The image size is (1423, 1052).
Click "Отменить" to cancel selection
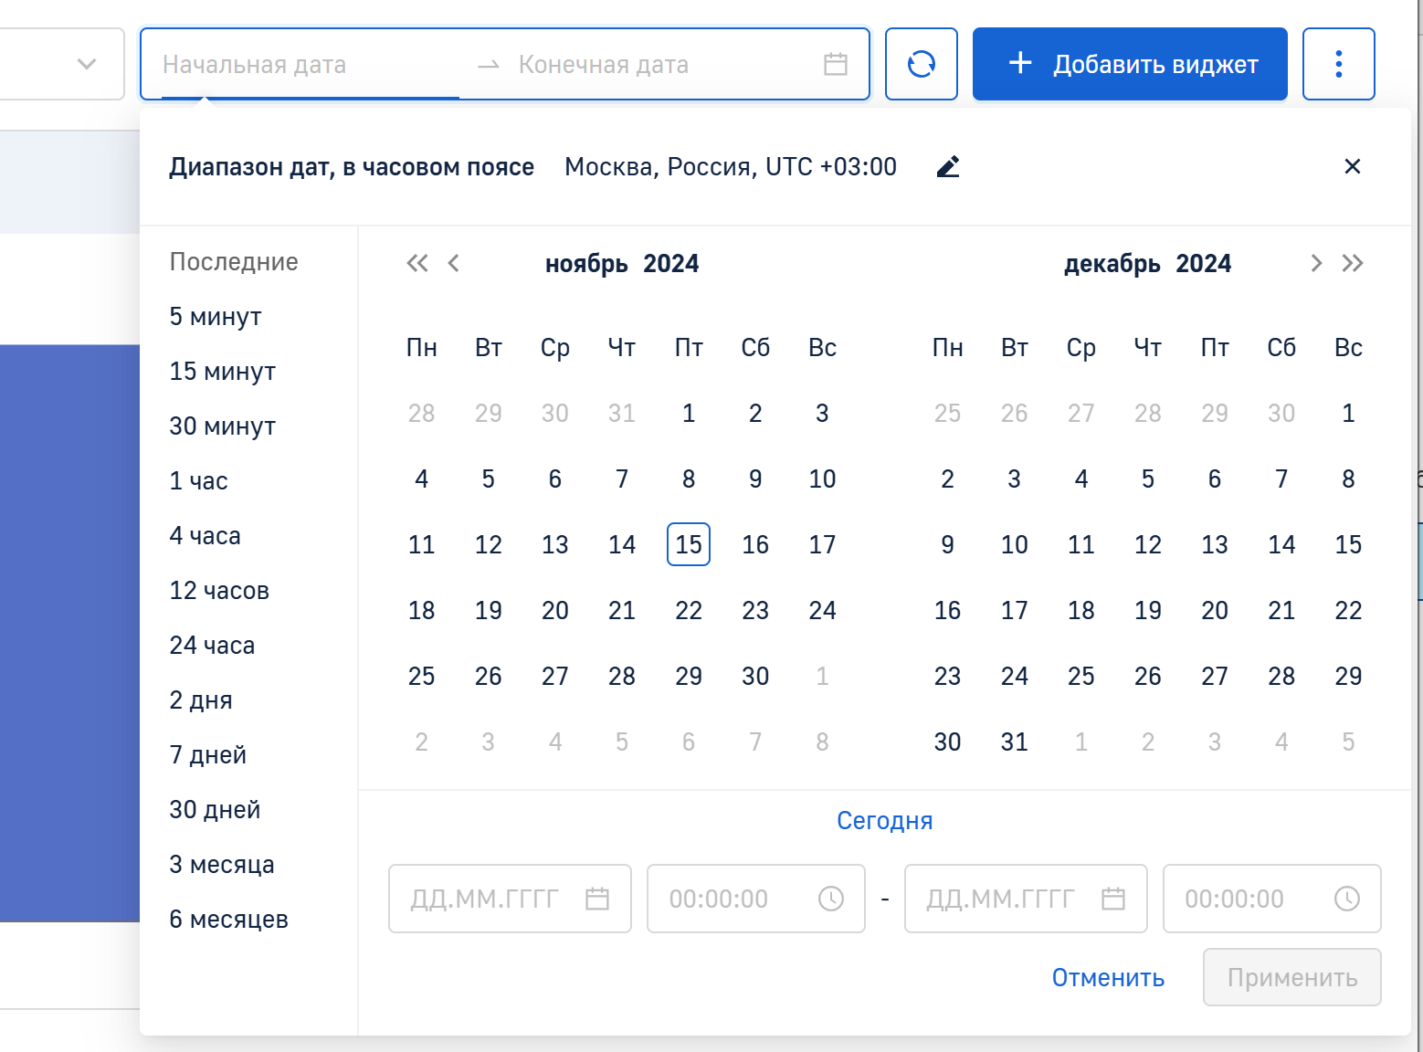coord(1107,978)
